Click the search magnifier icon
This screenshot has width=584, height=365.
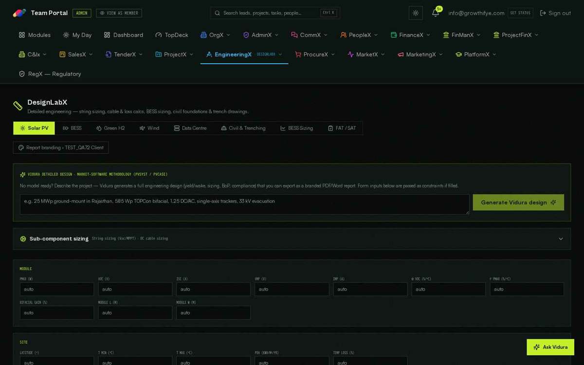[x=218, y=13]
